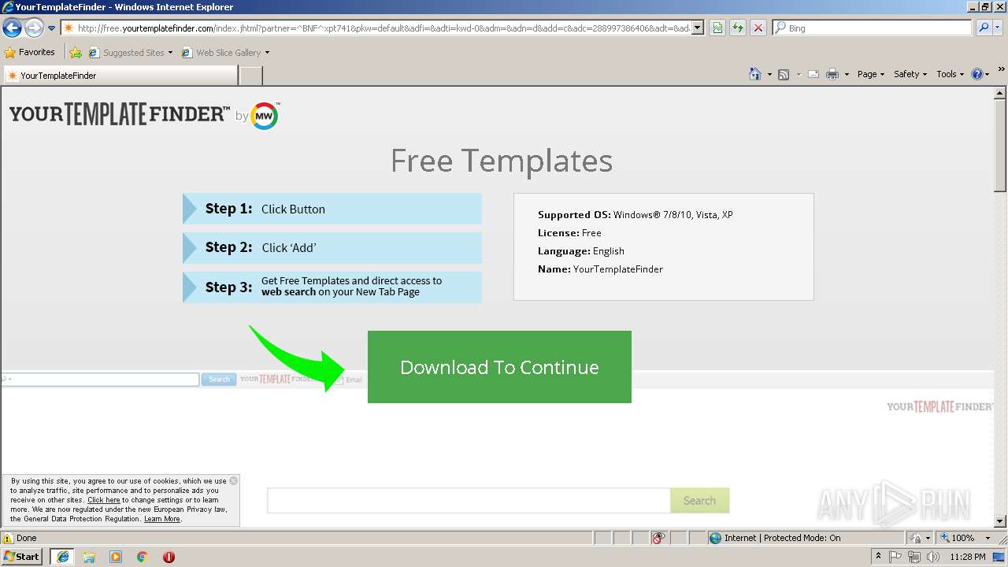Screen dimensions: 1008x567
Task: Click the MW circular logo
Action: pos(265,116)
